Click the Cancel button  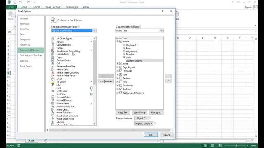pos(167,135)
